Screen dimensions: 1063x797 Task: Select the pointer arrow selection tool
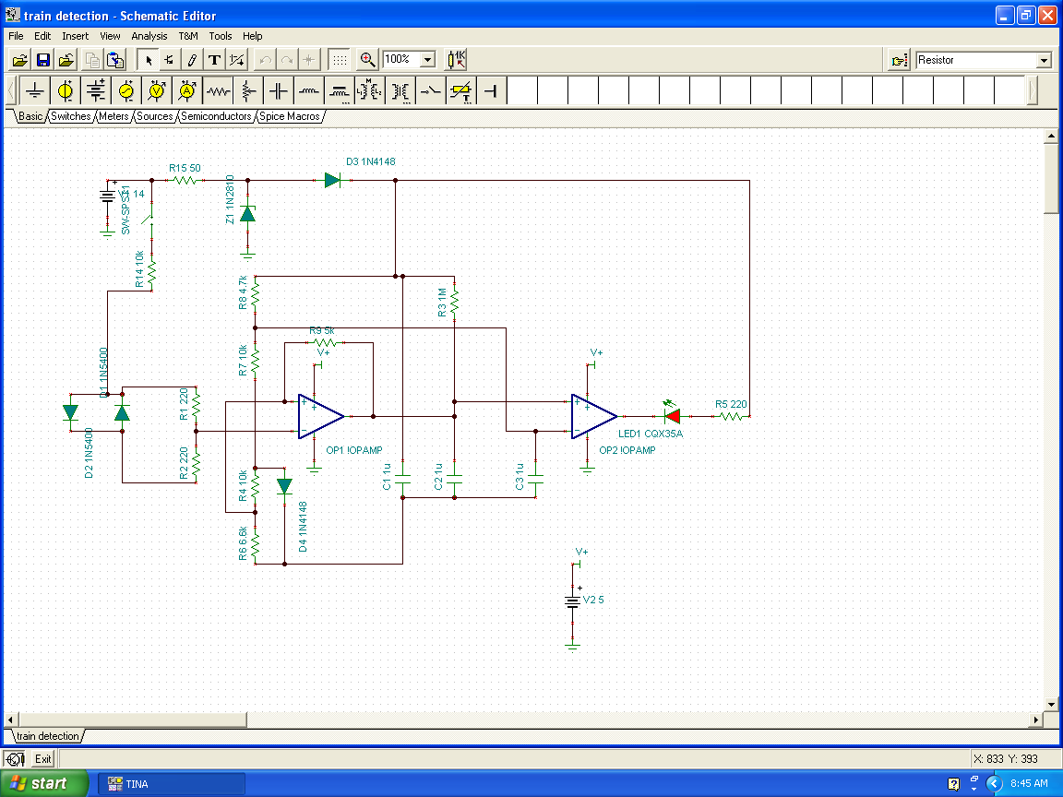pyautogui.click(x=148, y=60)
